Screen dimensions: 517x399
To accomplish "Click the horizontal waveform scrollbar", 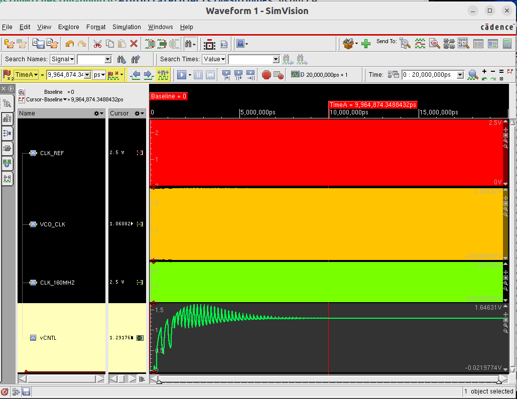I will tap(329, 379).
